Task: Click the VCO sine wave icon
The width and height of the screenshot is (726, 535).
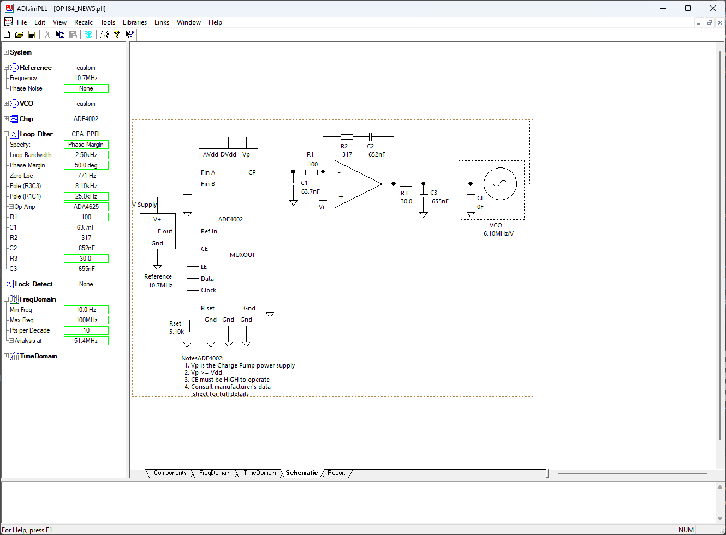Action: coord(14,104)
